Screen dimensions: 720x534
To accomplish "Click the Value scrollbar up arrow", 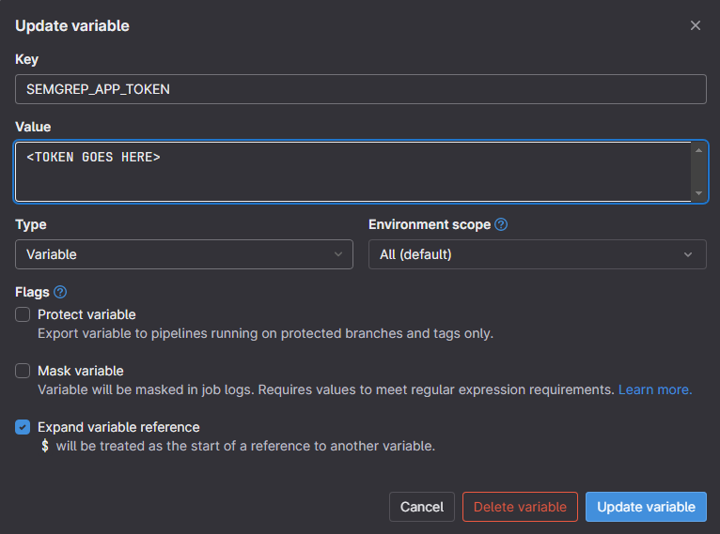I will pos(698,150).
